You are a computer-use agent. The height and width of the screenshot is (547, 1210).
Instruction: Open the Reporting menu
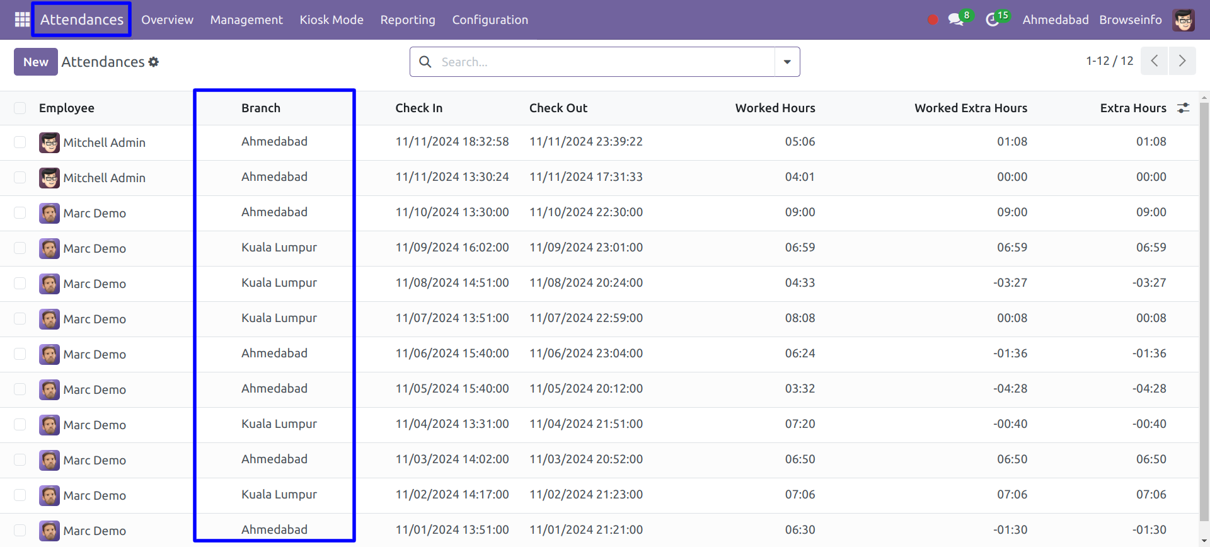tap(407, 20)
